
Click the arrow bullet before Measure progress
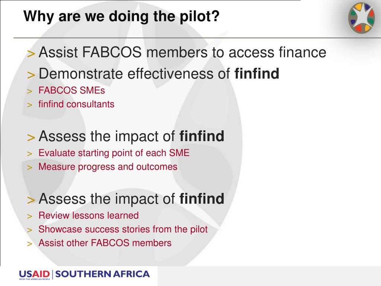coord(29,168)
